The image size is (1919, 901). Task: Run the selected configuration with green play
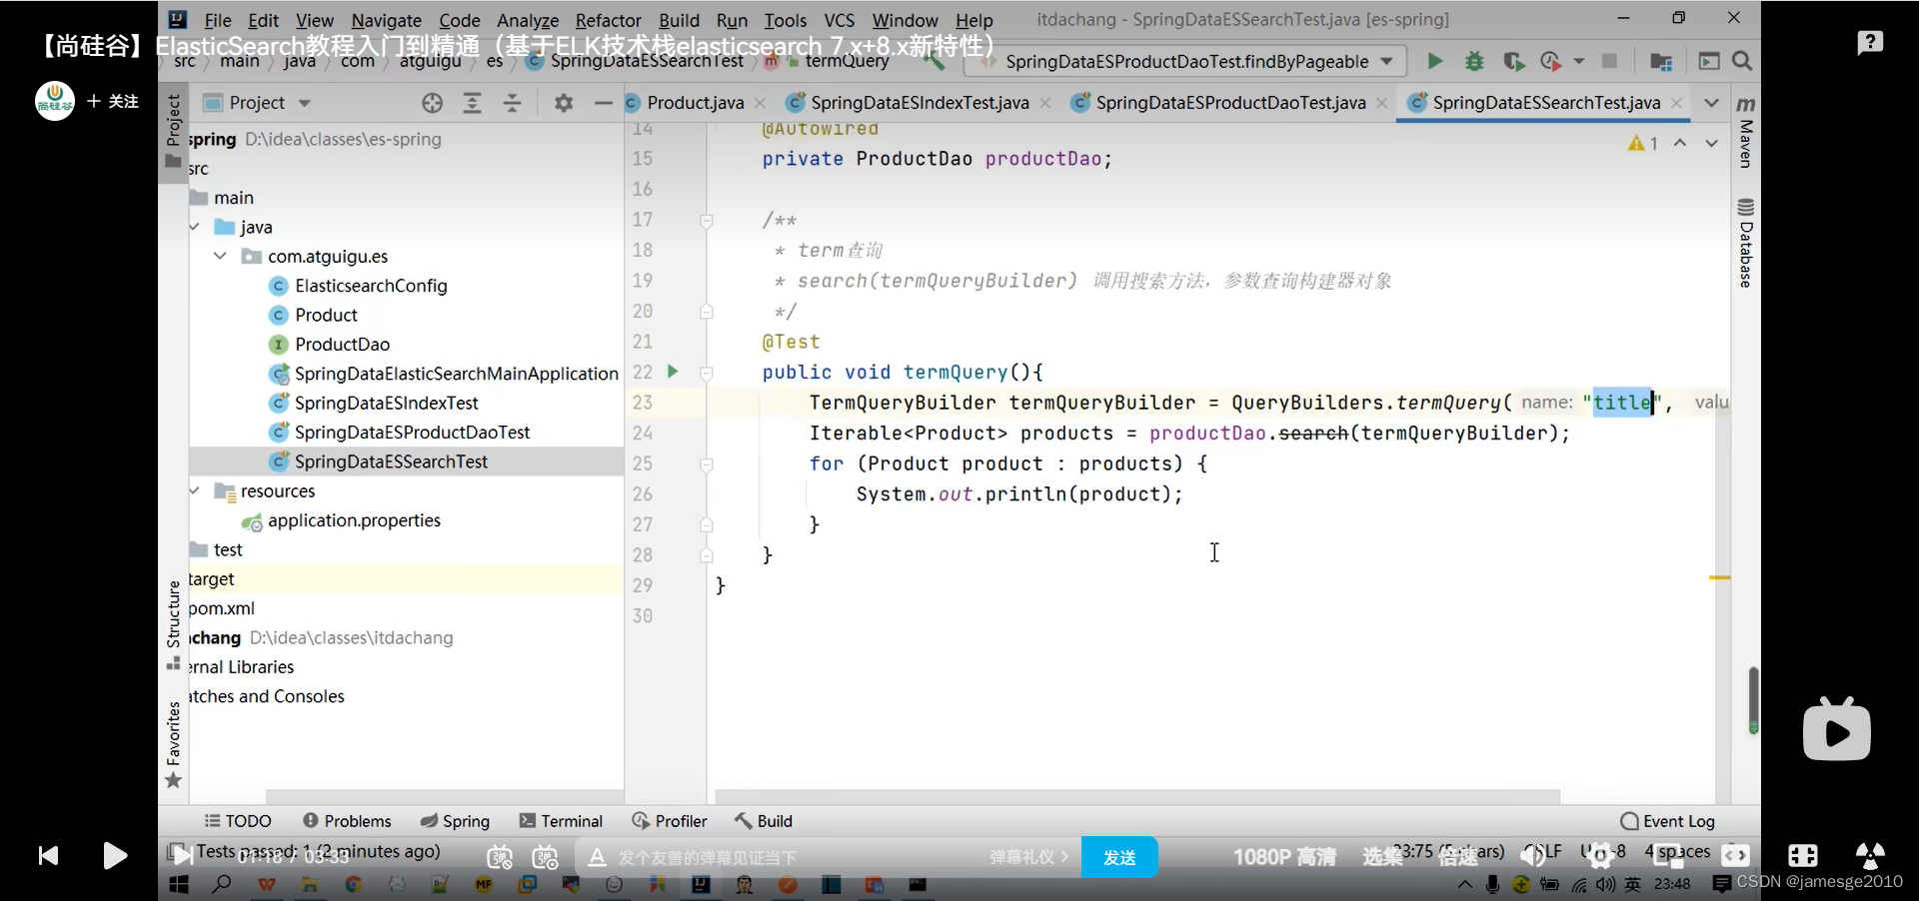point(1434,61)
